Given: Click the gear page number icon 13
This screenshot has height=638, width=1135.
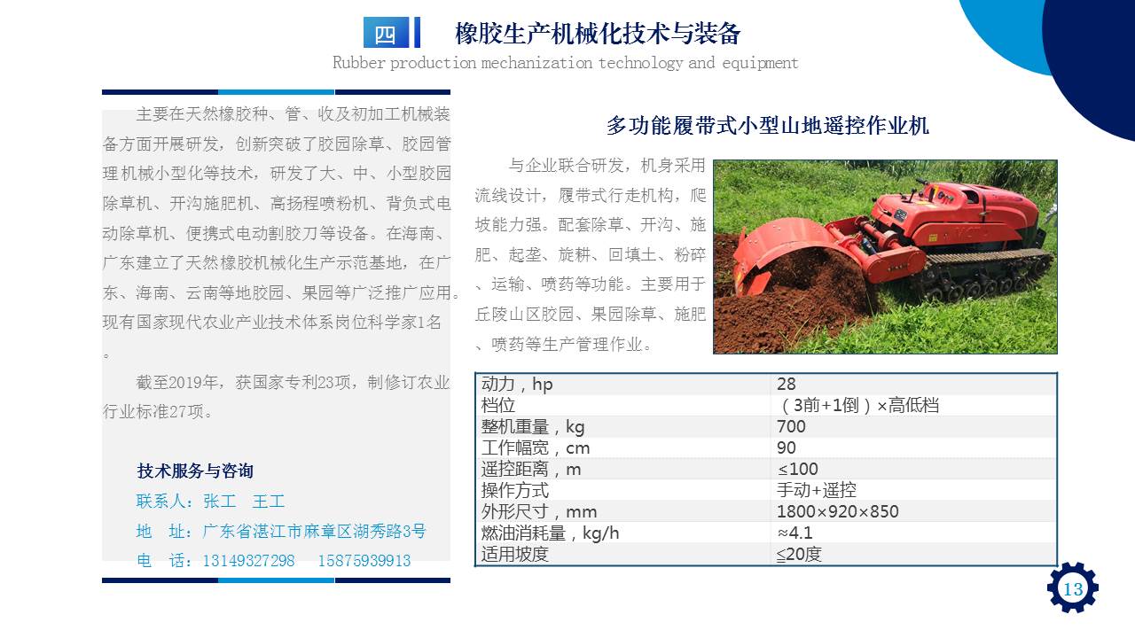Looking at the screenshot, I should click(1073, 587).
